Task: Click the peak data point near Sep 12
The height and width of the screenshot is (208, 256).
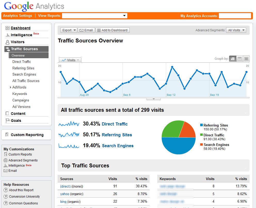Action: click(x=172, y=67)
